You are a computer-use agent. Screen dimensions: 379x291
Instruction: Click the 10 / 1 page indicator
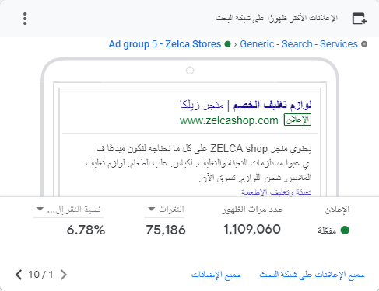tap(40, 275)
